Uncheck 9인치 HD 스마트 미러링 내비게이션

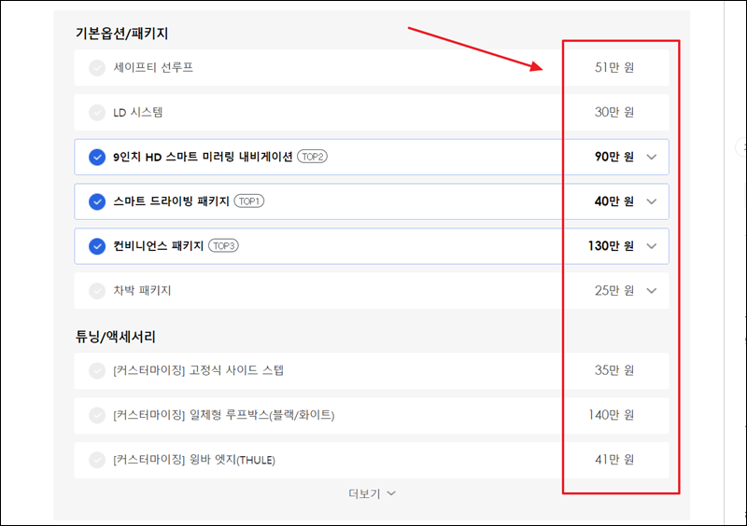coord(97,157)
